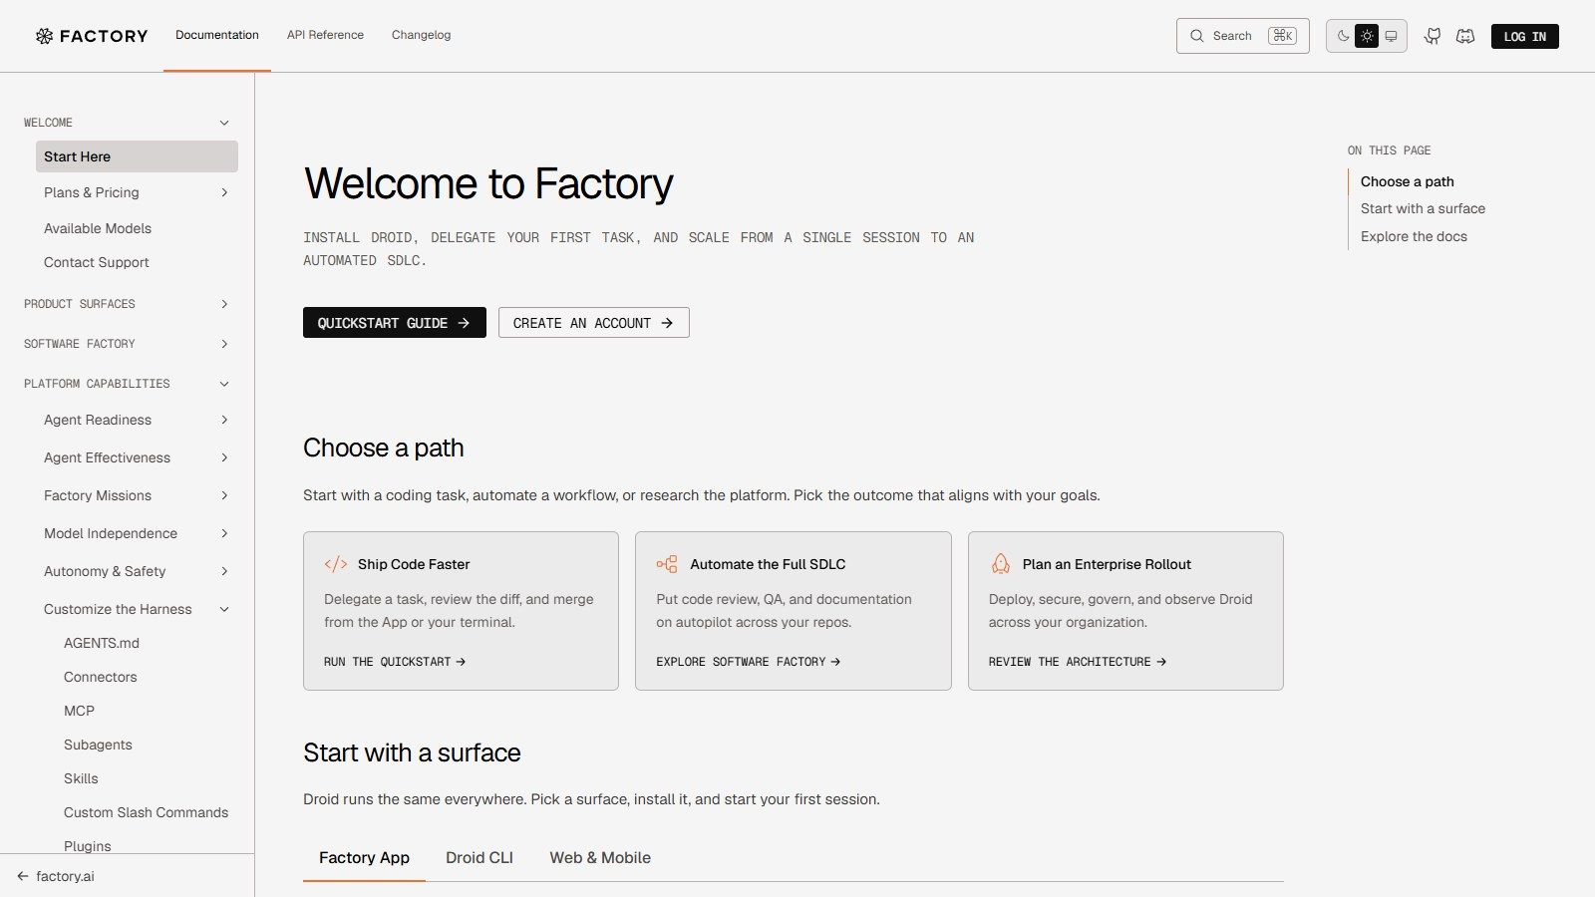Jump to Start with a surface
1595x897 pixels.
pyautogui.click(x=1423, y=208)
